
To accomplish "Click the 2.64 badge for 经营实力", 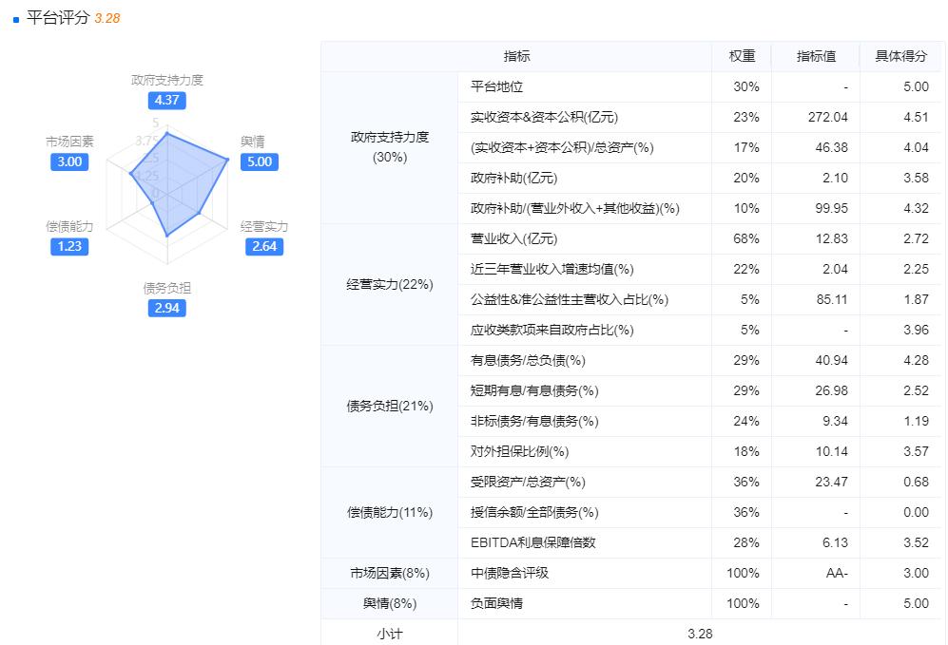I will (x=263, y=247).
